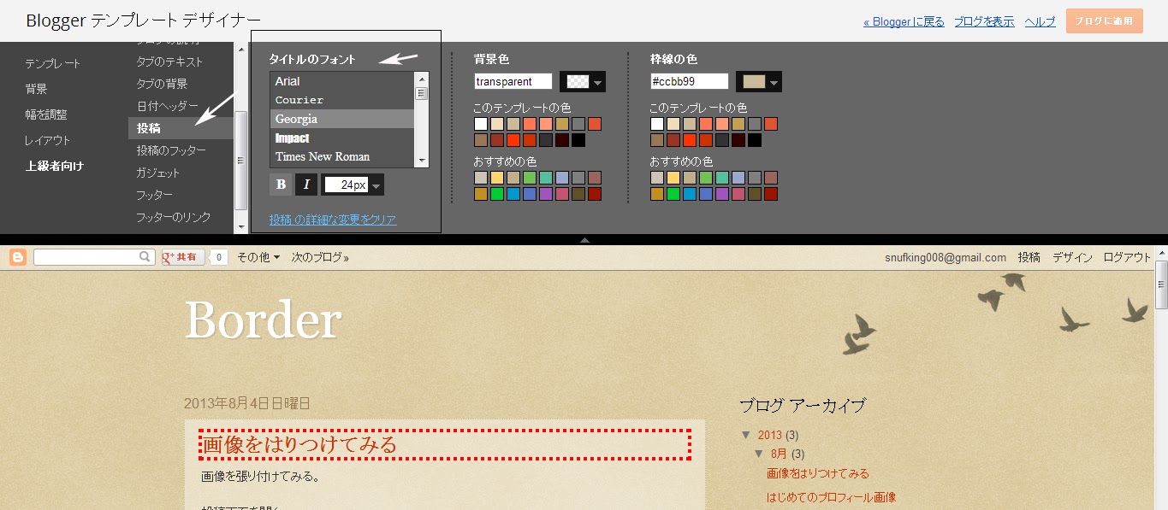Image resolution: width=1168 pixels, height=510 pixels.
Task: Pick bright green swatch in 背景色 おすすめの色
Action: (x=497, y=194)
